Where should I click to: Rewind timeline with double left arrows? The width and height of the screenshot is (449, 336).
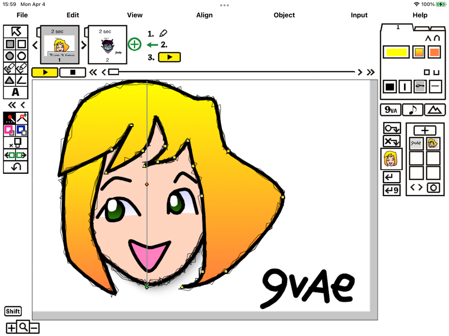(93, 72)
